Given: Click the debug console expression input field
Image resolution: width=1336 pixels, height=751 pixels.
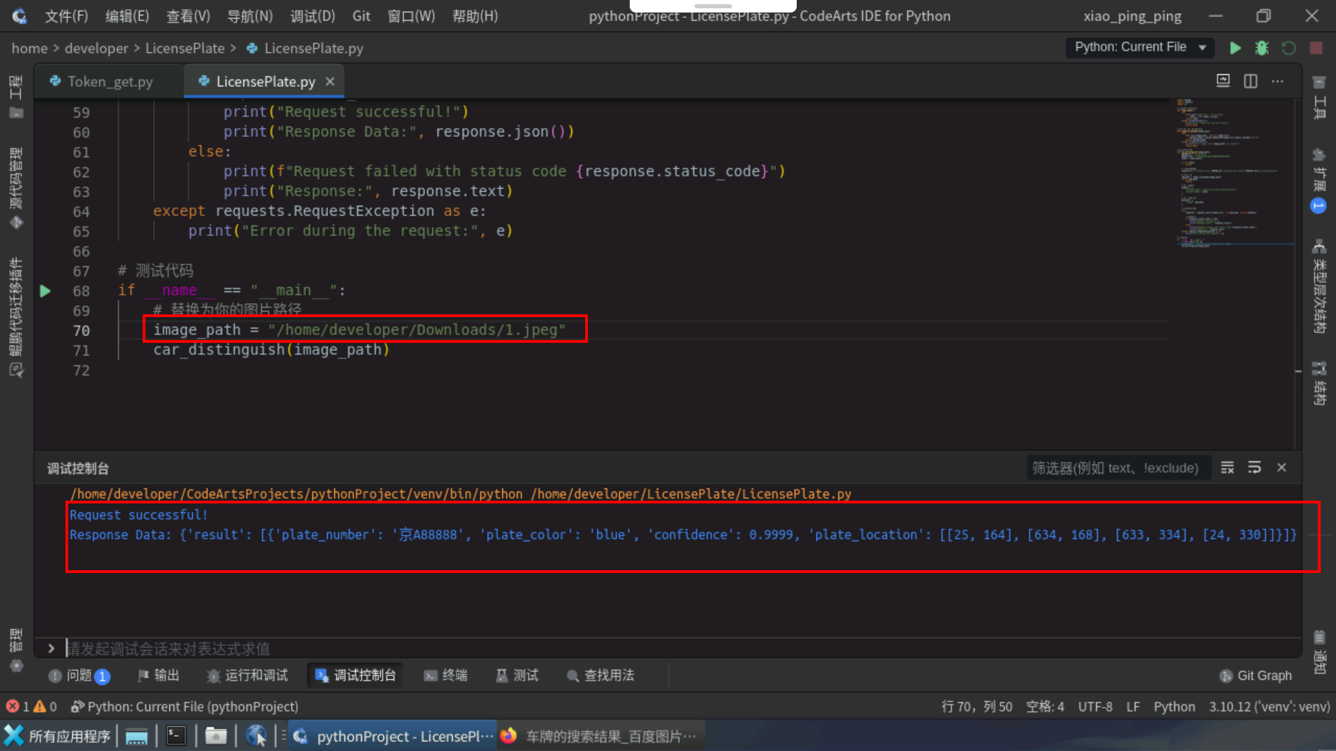Looking at the screenshot, I should (x=278, y=649).
